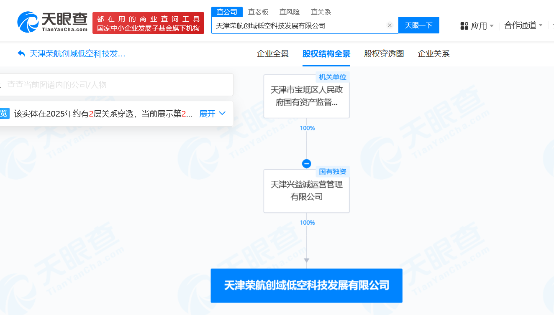Switch to the 股权穿透图 tab

click(x=384, y=53)
